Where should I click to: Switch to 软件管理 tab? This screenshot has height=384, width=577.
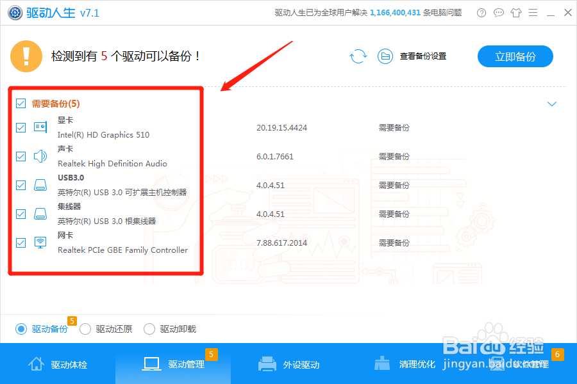pos(519,364)
